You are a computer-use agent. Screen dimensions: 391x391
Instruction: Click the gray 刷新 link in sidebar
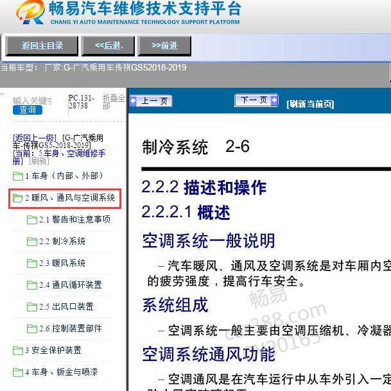(x=39, y=161)
